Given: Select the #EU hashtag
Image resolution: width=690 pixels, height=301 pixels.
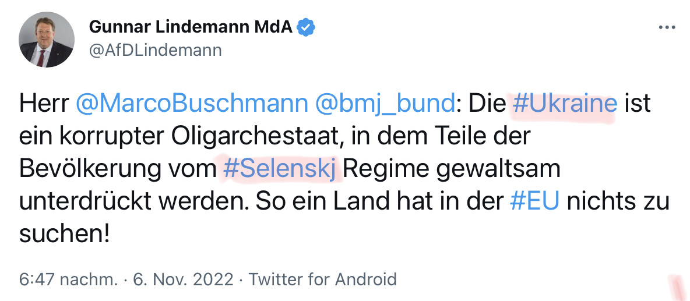Looking at the screenshot, I should coord(534,202).
